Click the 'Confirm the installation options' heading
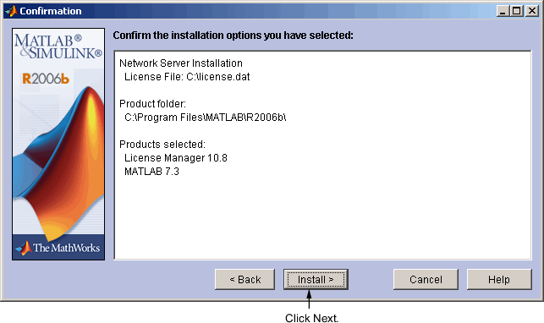The width and height of the screenshot is (544, 323). [x=233, y=36]
